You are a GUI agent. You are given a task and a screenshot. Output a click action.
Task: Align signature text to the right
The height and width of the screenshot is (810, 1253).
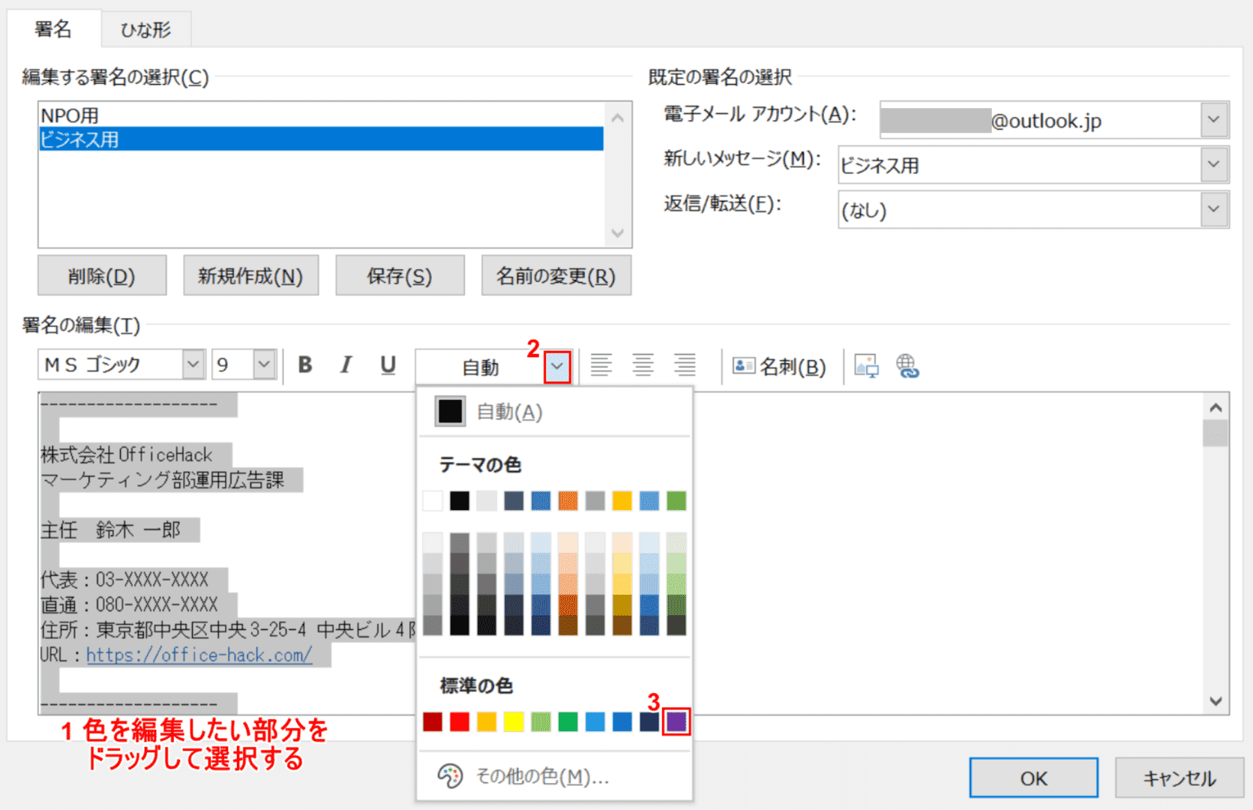[685, 365]
